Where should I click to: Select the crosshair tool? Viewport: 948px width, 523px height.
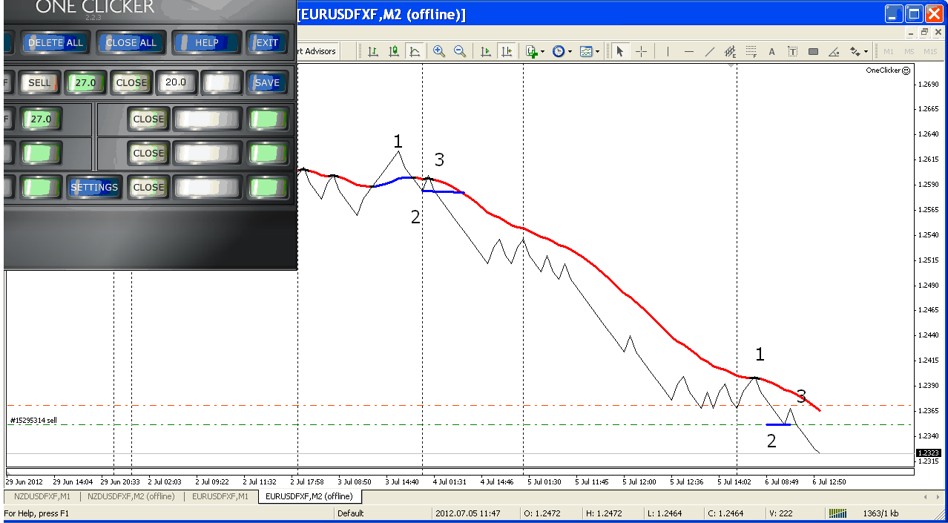(x=642, y=51)
